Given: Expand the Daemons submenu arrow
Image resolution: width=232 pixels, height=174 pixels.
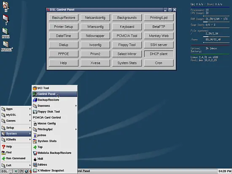Looking at the screenshot, I should (76, 106).
